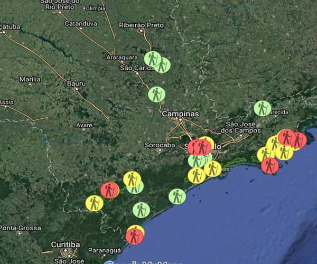Click the red hiker marker south of the eastern yellow markers
Viewport: 317px width, 264px height.
point(269,166)
